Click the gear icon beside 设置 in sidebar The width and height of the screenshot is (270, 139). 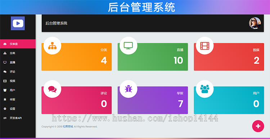5,109
